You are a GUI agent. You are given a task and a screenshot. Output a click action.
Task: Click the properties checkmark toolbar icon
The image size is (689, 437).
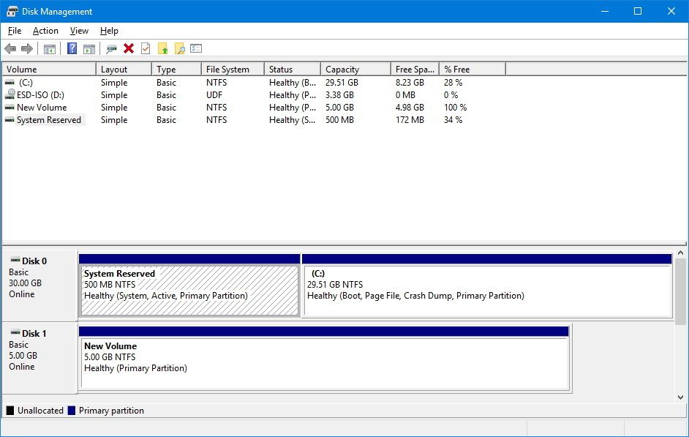(144, 49)
